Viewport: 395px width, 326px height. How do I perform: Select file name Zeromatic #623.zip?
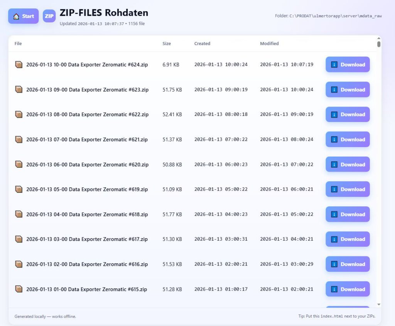click(x=87, y=90)
